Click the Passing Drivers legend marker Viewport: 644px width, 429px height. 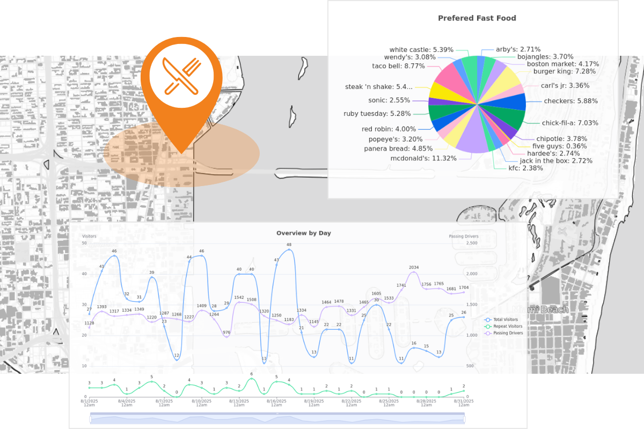pos(488,333)
